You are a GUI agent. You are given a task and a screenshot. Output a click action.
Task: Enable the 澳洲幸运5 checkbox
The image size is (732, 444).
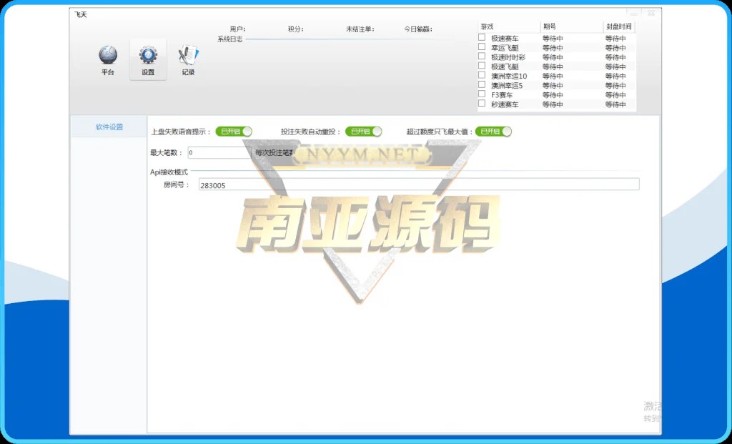(x=482, y=84)
